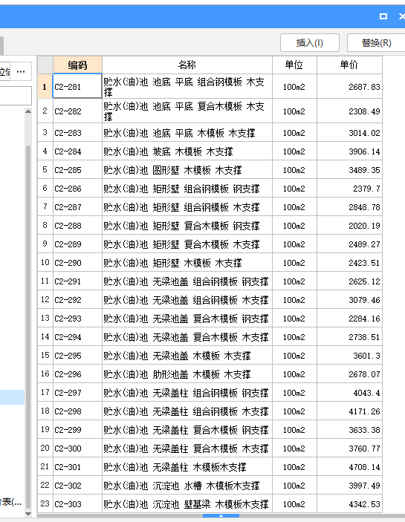Screen dimensions: 405x522
Task: Select code cell C2-302
Action: (77, 486)
